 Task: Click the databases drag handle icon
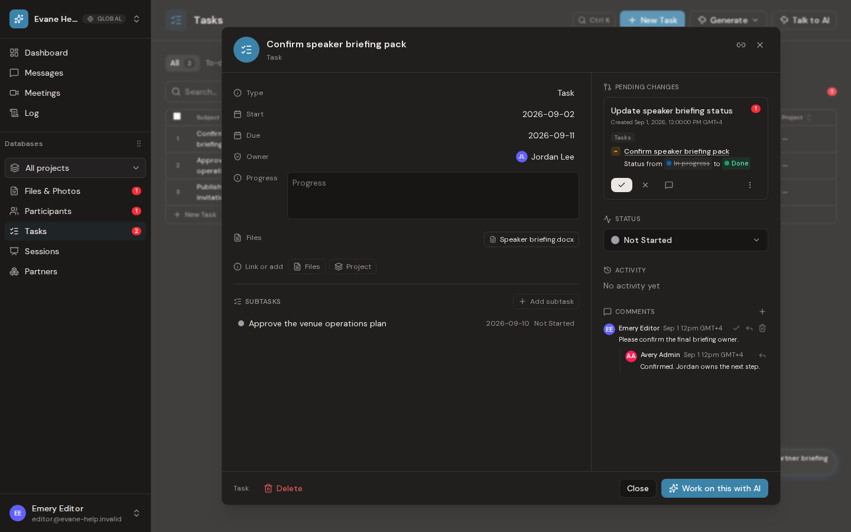[x=139, y=144]
